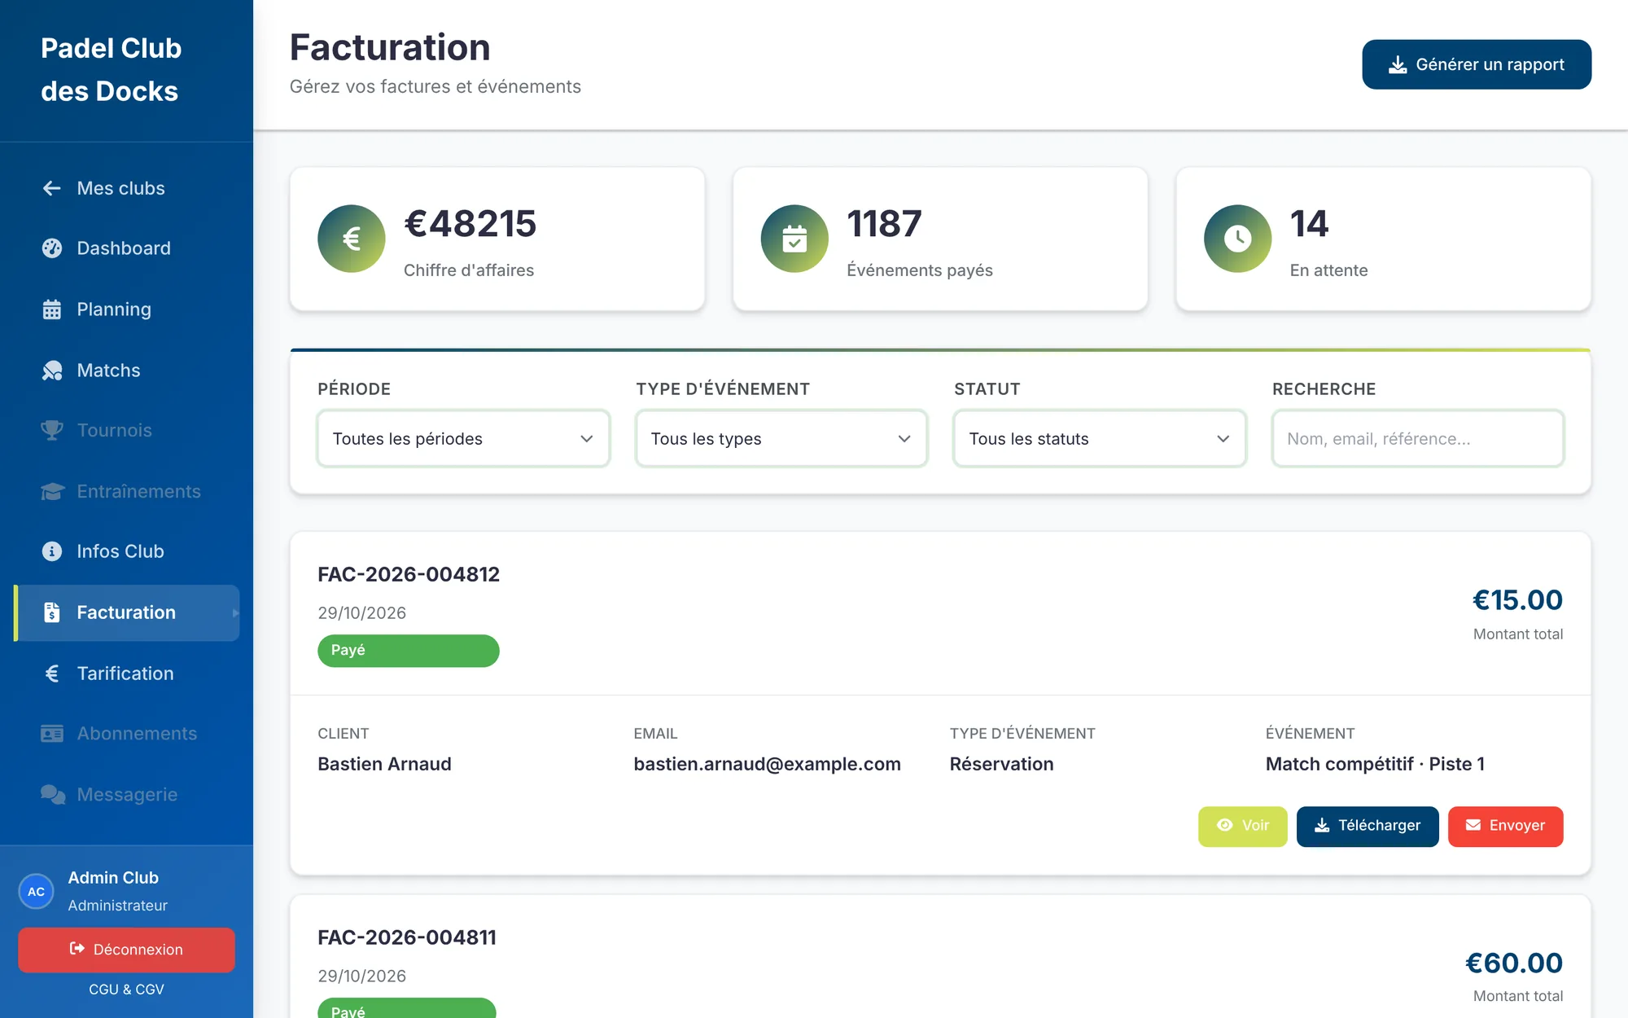Click the Recherche input field
This screenshot has width=1628, height=1018.
[x=1418, y=439]
